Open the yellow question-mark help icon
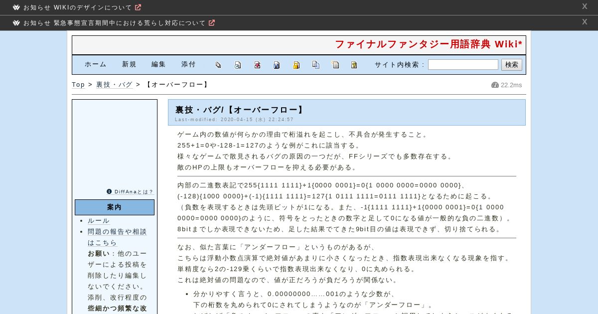 (x=354, y=65)
